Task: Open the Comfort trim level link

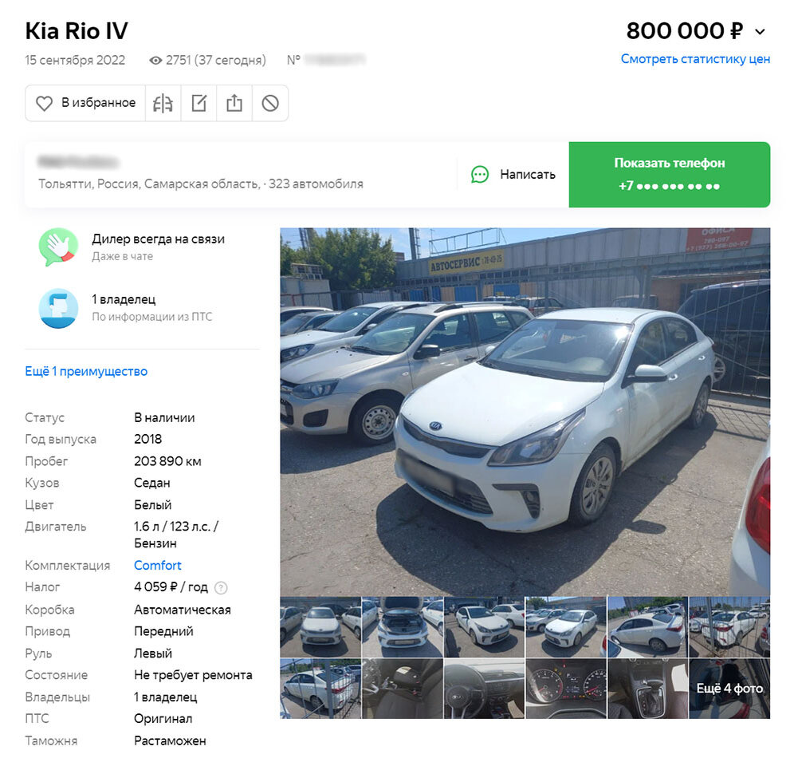Action: (157, 566)
